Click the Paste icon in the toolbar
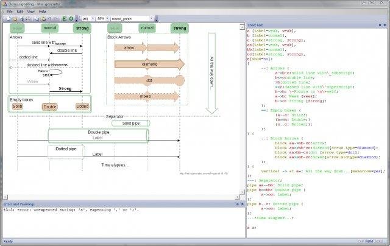This screenshot has height=246, width=390. (43, 18)
